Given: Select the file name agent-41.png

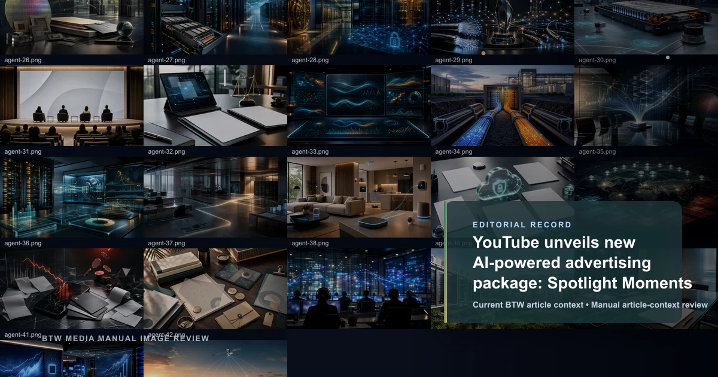Looking at the screenshot, I should pyautogui.click(x=23, y=335).
